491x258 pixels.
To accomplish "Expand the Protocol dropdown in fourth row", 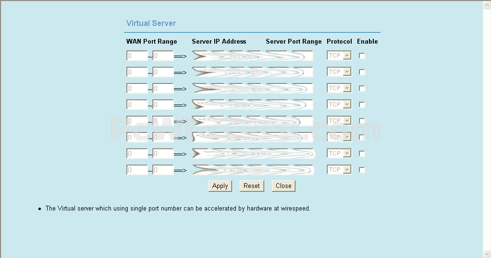I will (x=339, y=105).
